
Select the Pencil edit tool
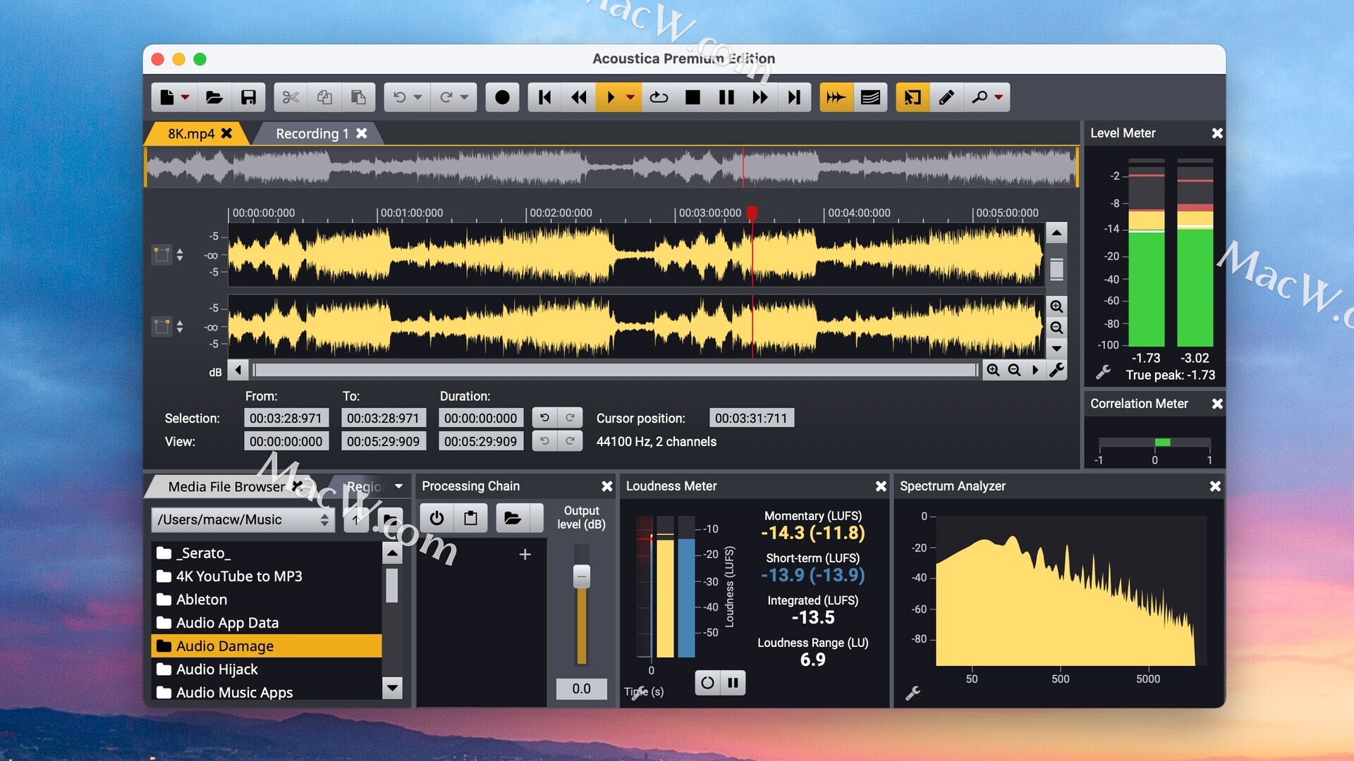coord(946,97)
